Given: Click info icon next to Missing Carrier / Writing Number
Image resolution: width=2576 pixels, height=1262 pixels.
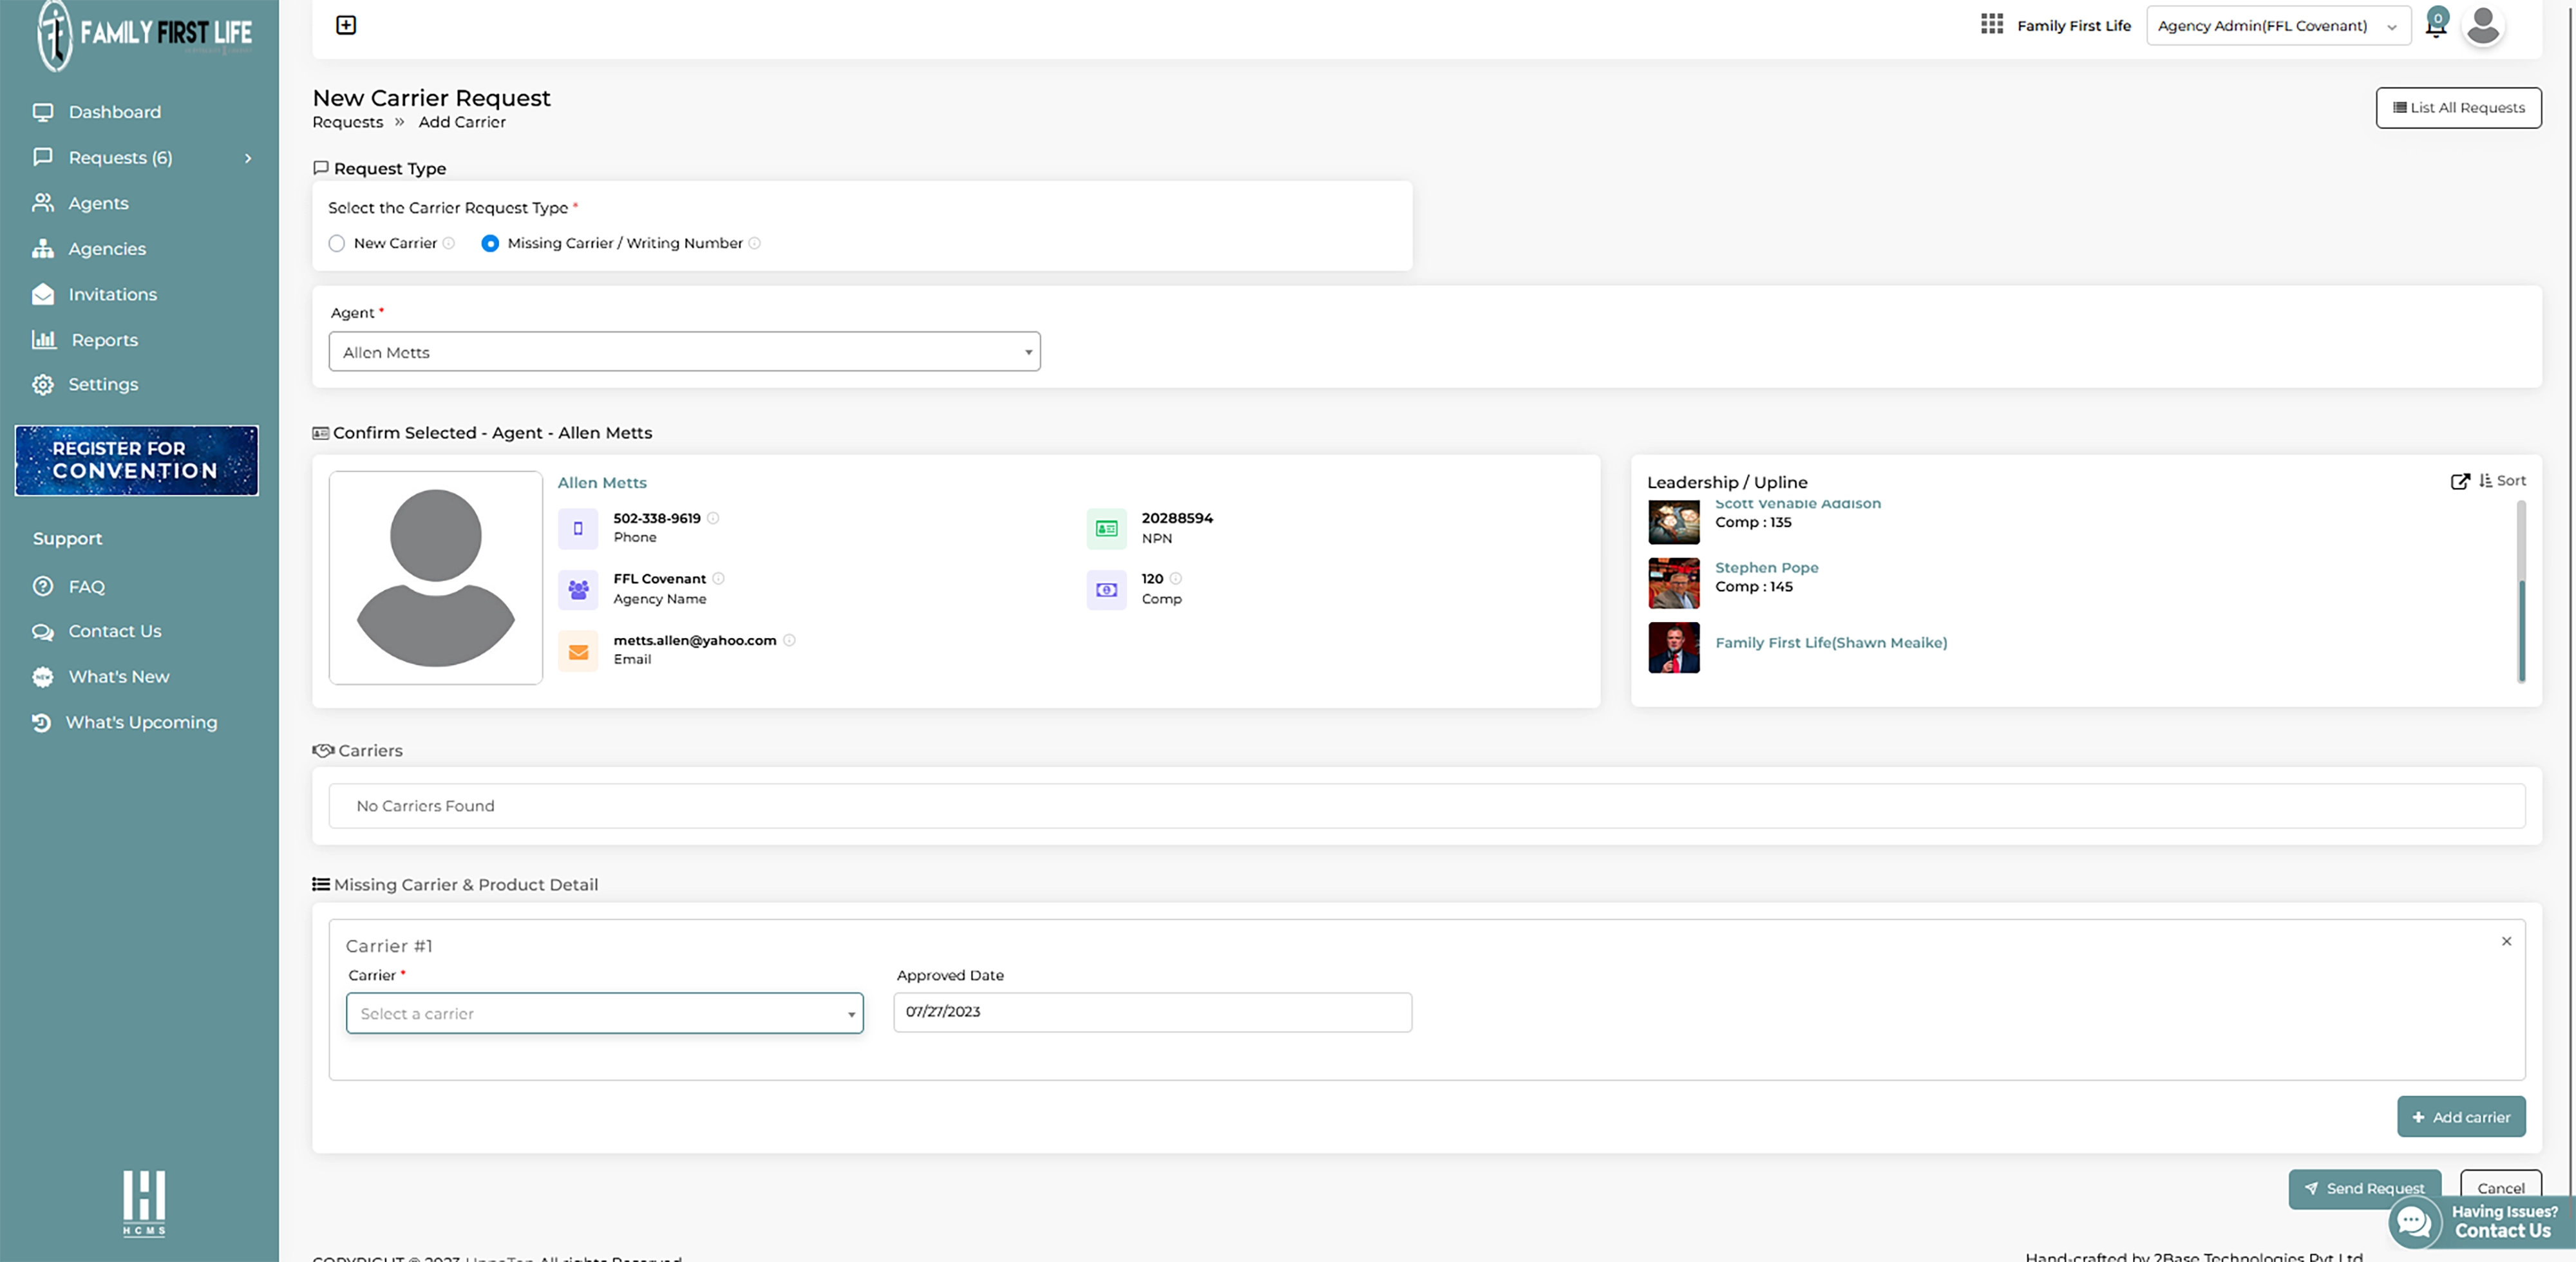Looking at the screenshot, I should pos(755,243).
